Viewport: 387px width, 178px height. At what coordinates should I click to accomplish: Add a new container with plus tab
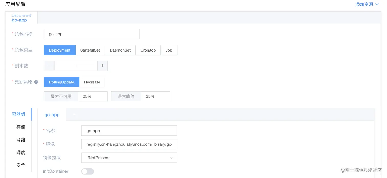coord(74,115)
